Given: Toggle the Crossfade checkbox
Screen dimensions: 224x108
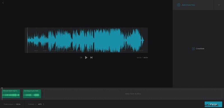Looking at the screenshot, I should pos(193,49).
